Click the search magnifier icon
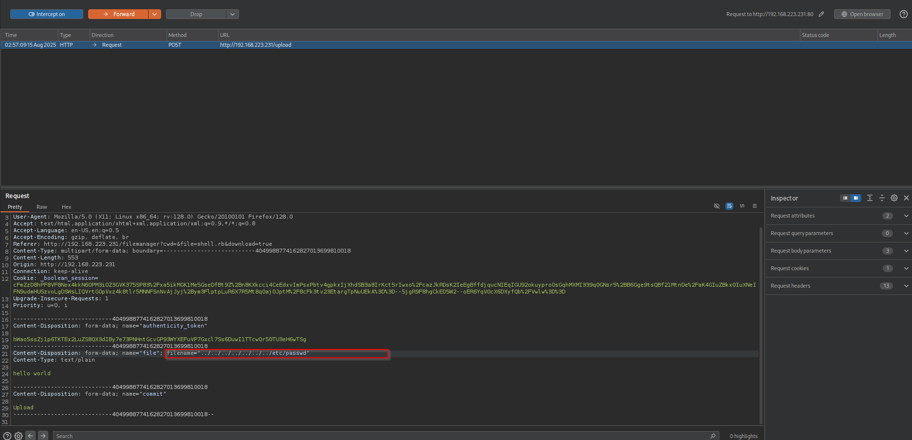 (x=713, y=436)
